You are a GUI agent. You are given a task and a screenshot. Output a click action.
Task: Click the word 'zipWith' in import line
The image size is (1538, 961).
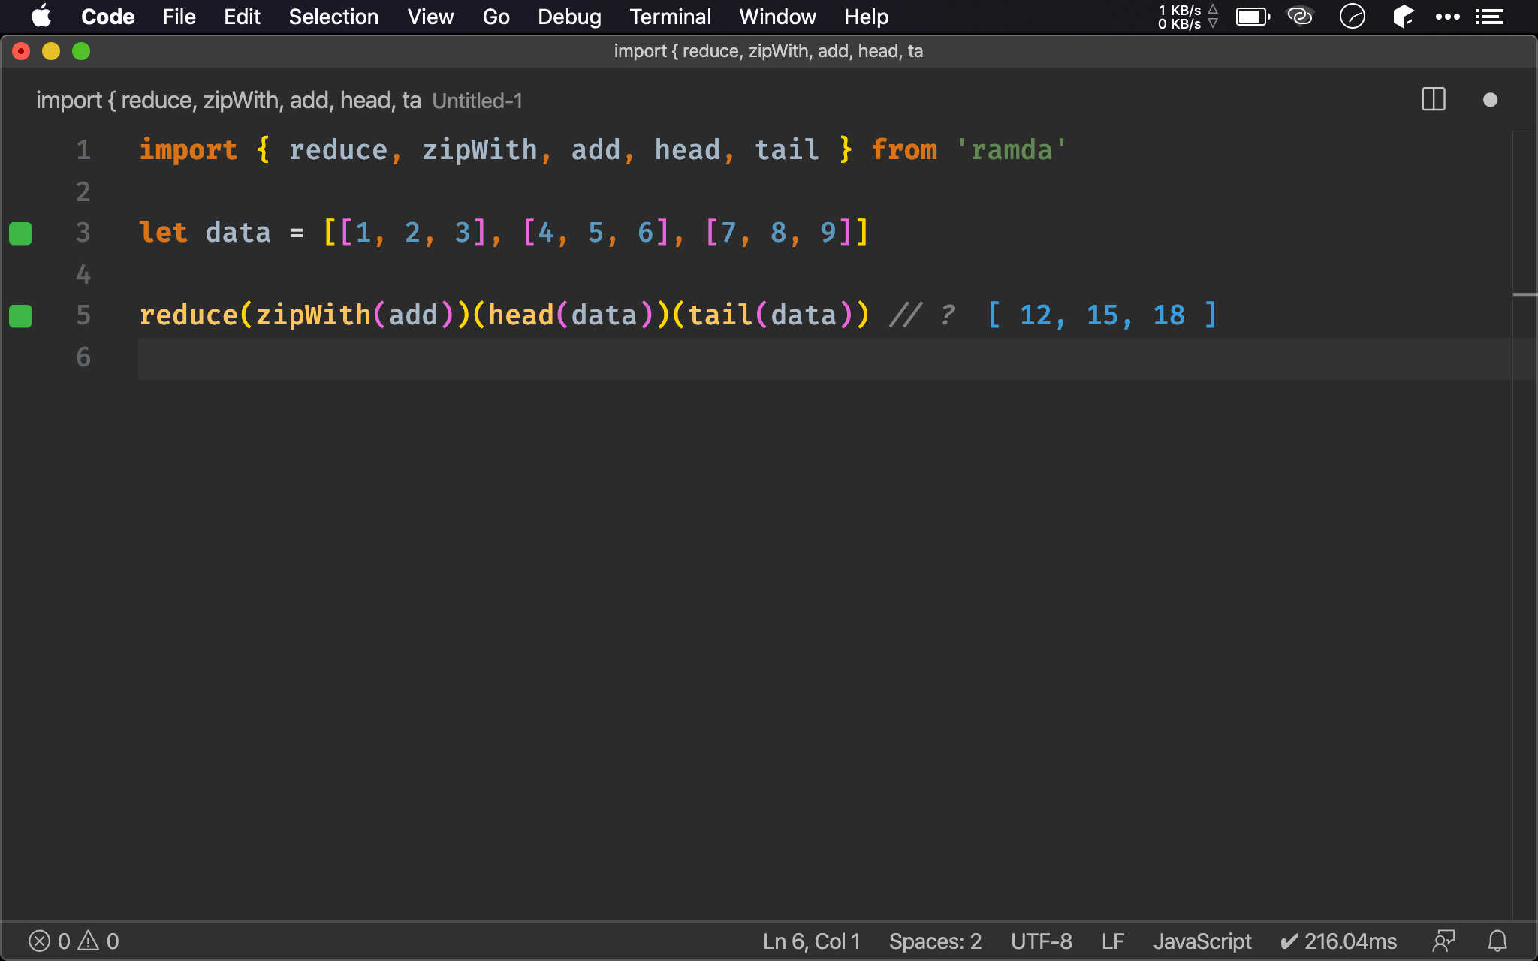pyautogui.click(x=480, y=150)
